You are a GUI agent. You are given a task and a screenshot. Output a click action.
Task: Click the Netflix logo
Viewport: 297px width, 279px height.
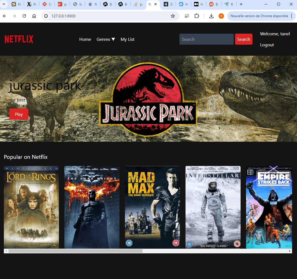point(18,39)
